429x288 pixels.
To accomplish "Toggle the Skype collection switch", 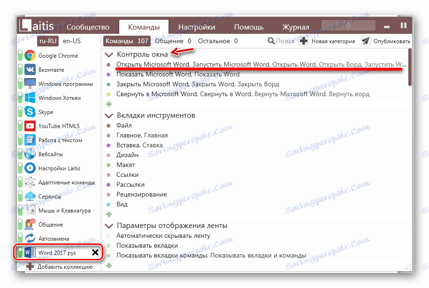I will (x=20, y=112).
